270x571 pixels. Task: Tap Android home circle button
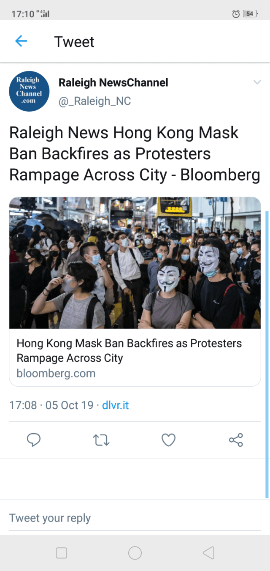pos(135,553)
